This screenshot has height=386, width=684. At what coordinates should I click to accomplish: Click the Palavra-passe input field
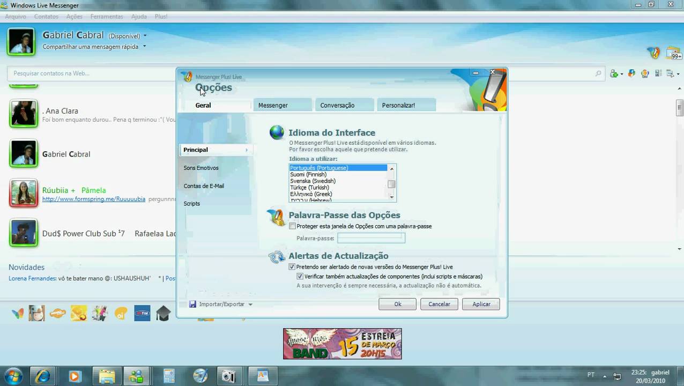point(371,238)
